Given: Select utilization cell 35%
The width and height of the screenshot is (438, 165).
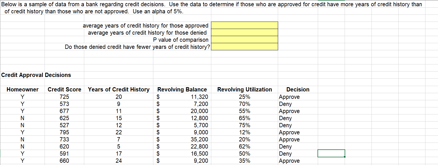Looking at the screenshot, I should coord(245,161).
